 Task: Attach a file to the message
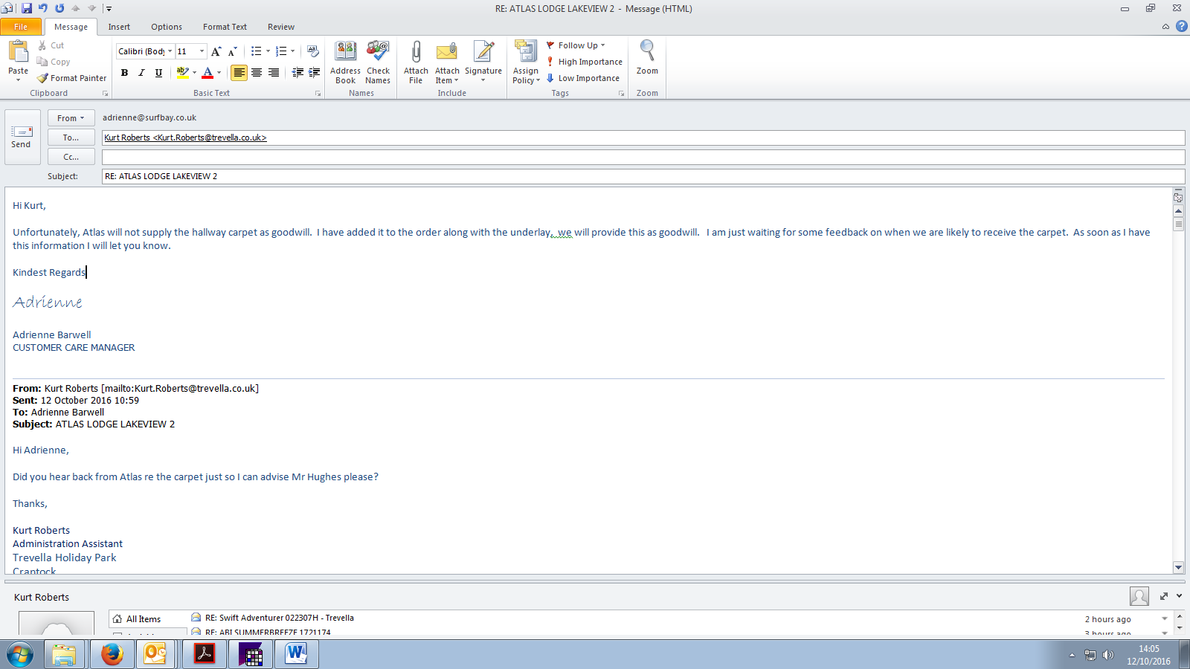(416, 62)
